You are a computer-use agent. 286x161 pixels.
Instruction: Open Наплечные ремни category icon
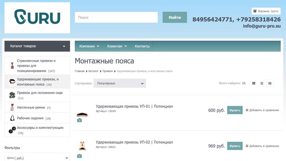(x=12, y=107)
